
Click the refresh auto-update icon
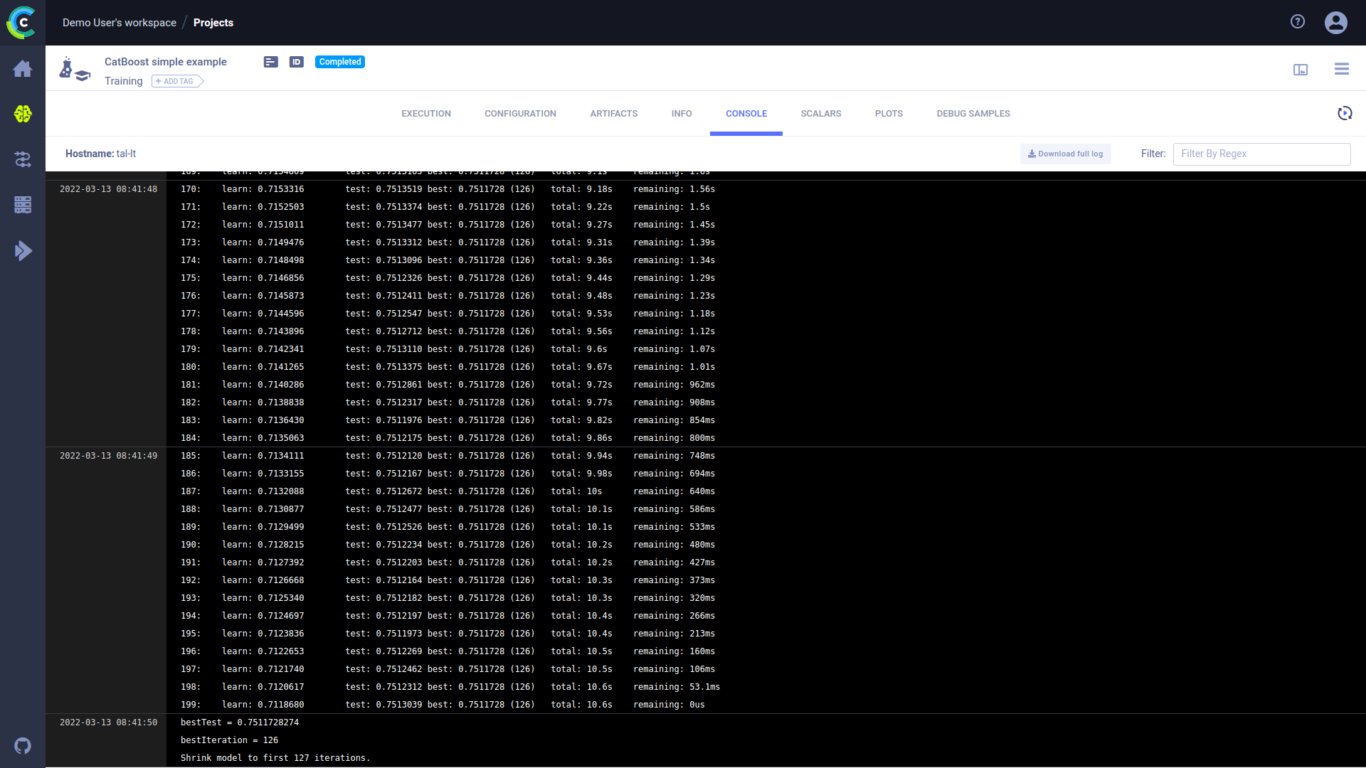pyautogui.click(x=1344, y=114)
